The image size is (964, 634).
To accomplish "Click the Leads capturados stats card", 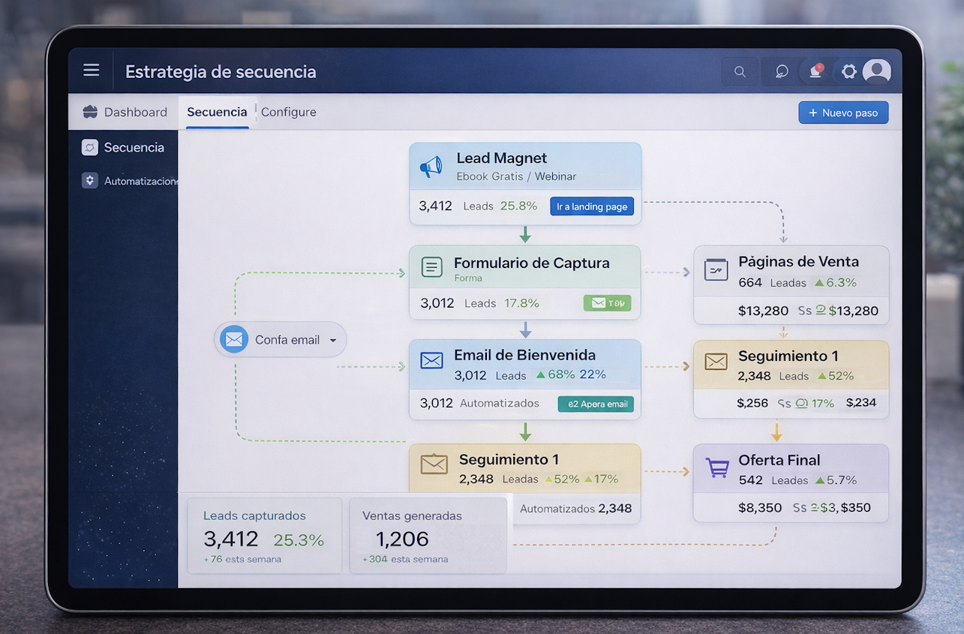I will click(x=264, y=536).
